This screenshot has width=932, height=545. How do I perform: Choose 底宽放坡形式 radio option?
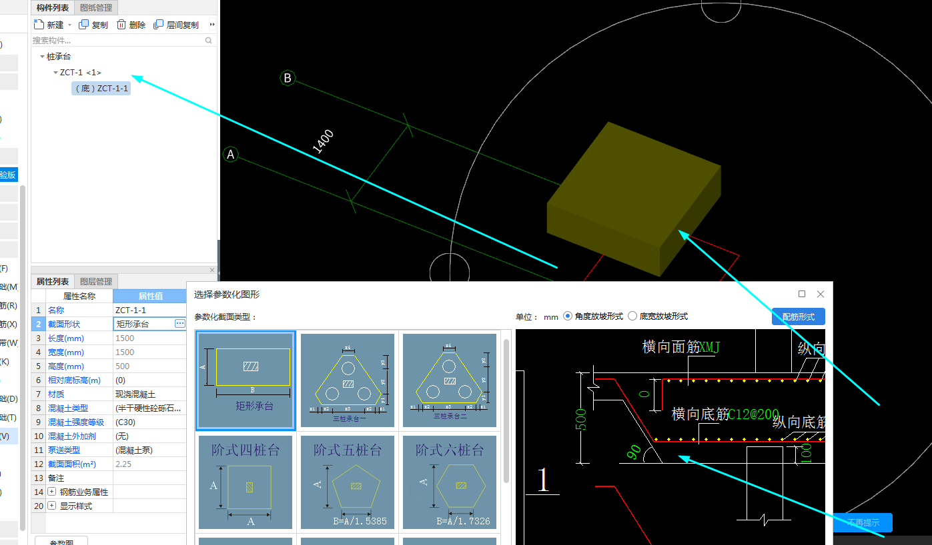632,316
